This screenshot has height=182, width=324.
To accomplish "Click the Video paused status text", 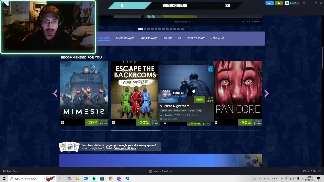I will pos(180,22).
